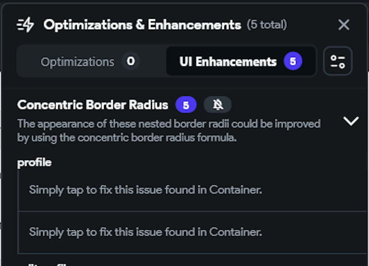Select the UI Enhancements tab

pyautogui.click(x=228, y=62)
